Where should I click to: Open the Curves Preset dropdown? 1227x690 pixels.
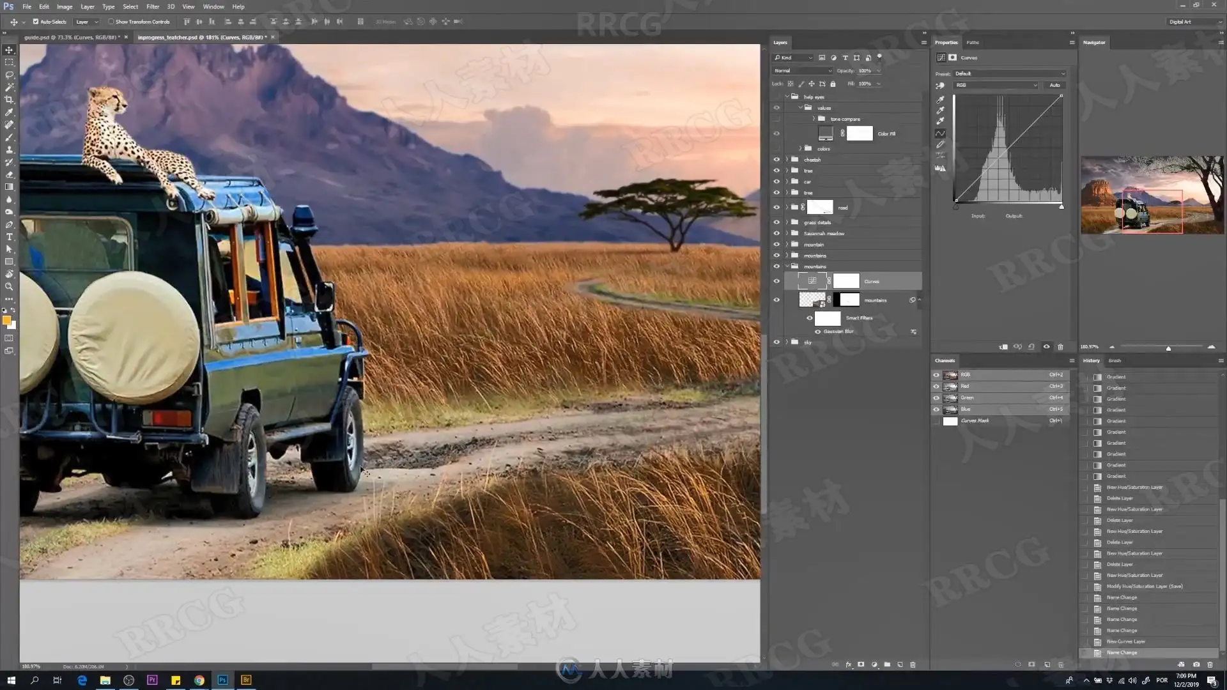click(1010, 73)
